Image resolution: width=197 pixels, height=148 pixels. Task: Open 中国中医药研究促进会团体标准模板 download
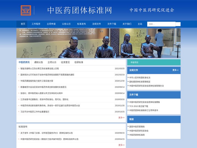(145, 102)
